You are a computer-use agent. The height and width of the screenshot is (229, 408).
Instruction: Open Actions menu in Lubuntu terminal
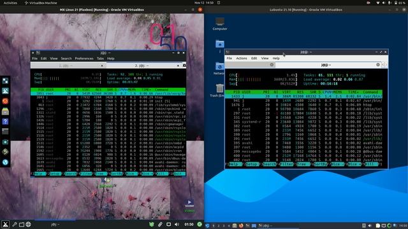point(242,58)
